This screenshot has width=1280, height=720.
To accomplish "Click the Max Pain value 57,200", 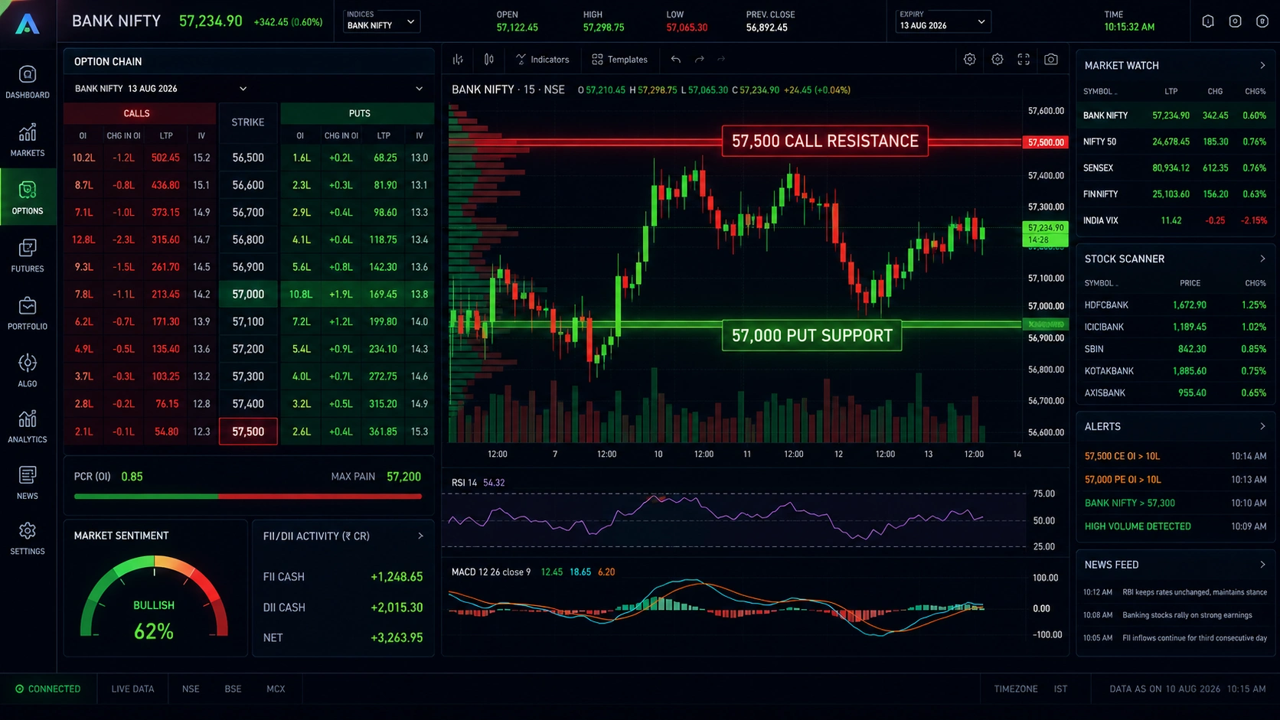I will [x=403, y=477].
